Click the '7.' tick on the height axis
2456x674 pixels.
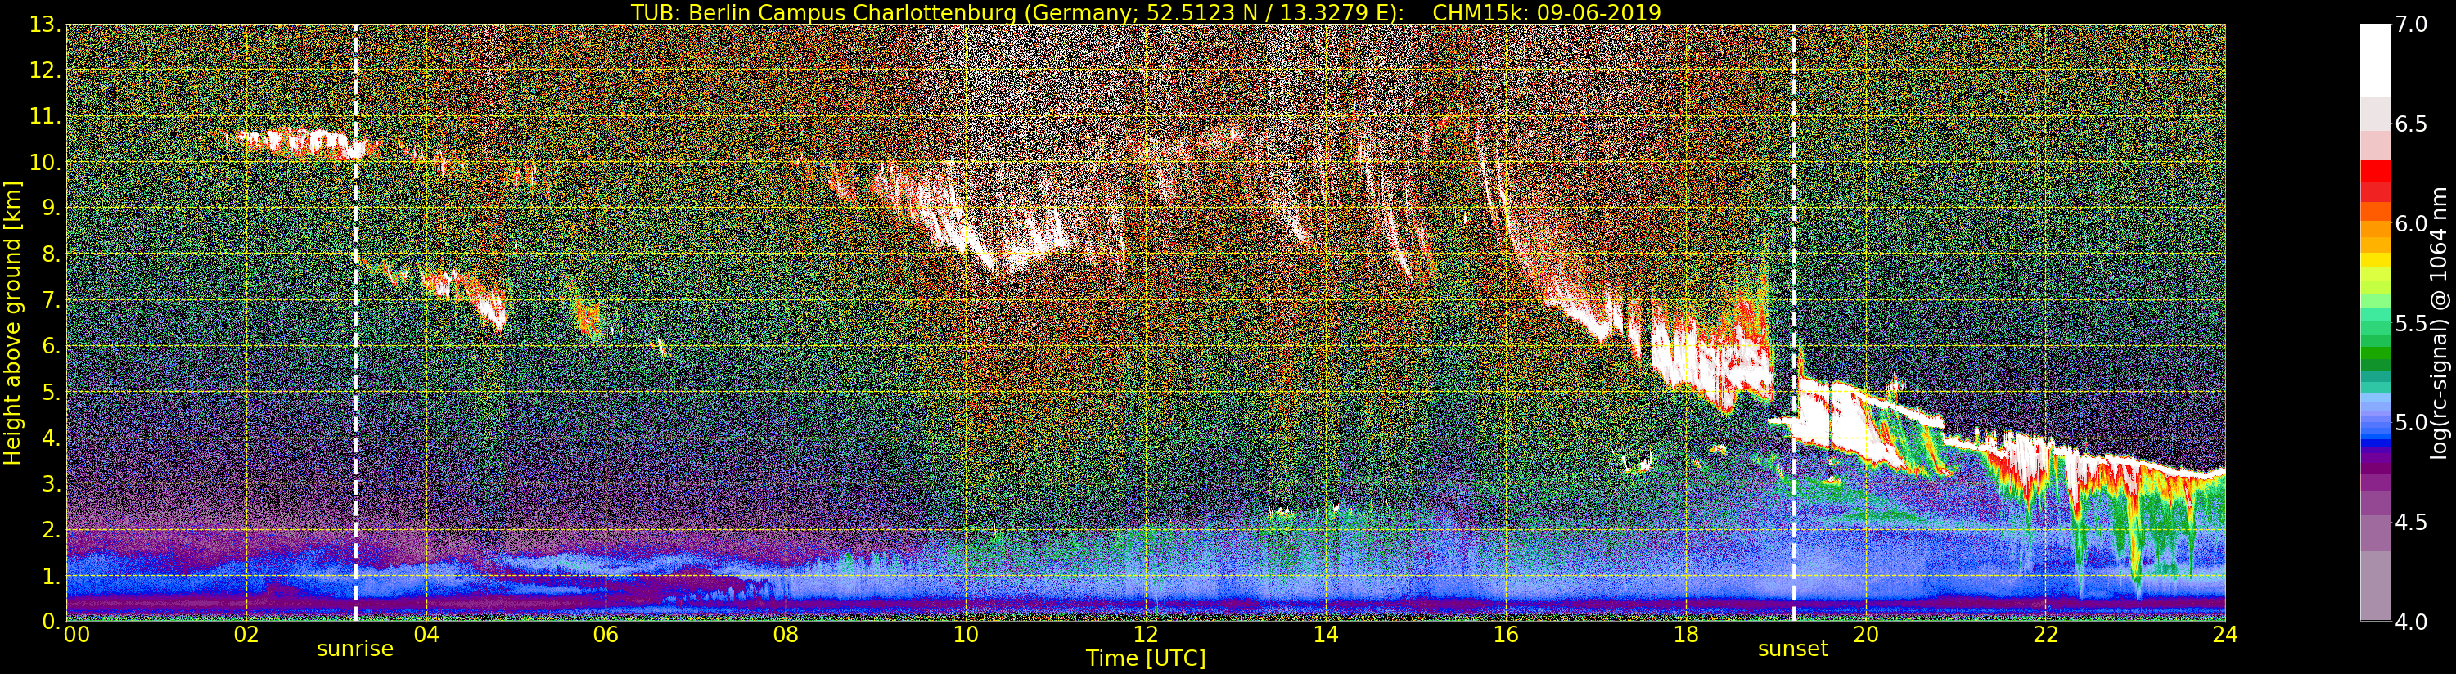pyautogui.click(x=50, y=300)
